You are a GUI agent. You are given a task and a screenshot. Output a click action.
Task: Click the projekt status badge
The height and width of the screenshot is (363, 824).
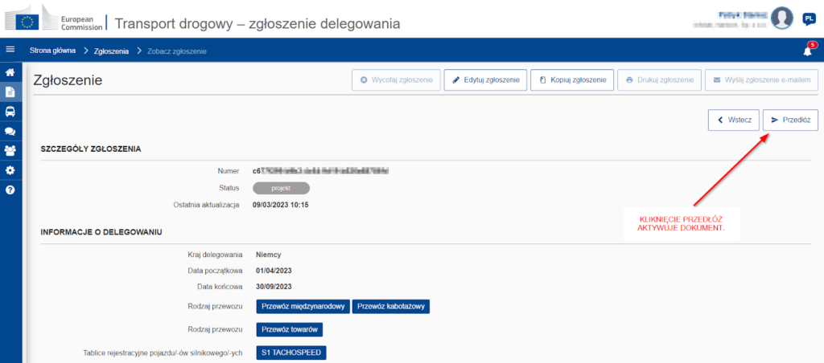281,188
